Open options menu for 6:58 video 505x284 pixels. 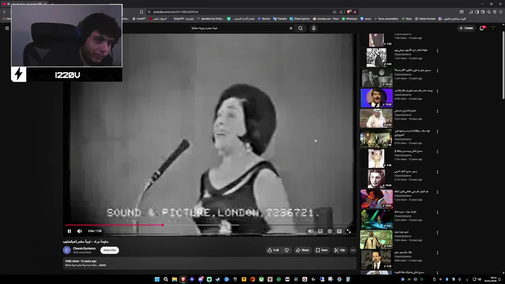[437, 111]
